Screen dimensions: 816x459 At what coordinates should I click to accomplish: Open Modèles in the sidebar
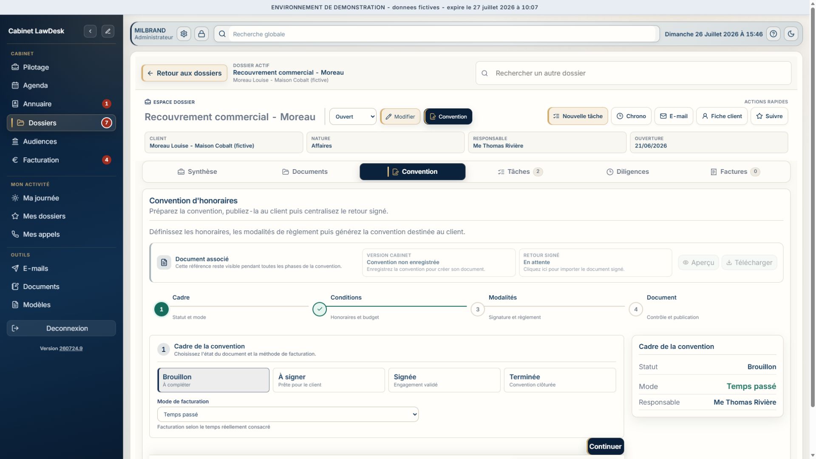61,305
